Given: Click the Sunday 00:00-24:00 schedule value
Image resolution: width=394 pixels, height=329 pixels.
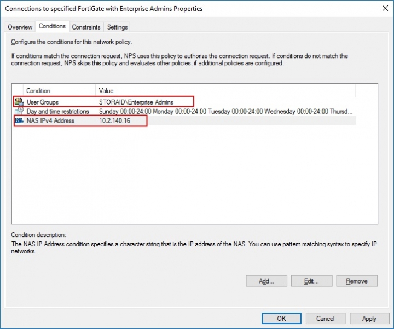Looking at the screenshot, I should 225,111.
